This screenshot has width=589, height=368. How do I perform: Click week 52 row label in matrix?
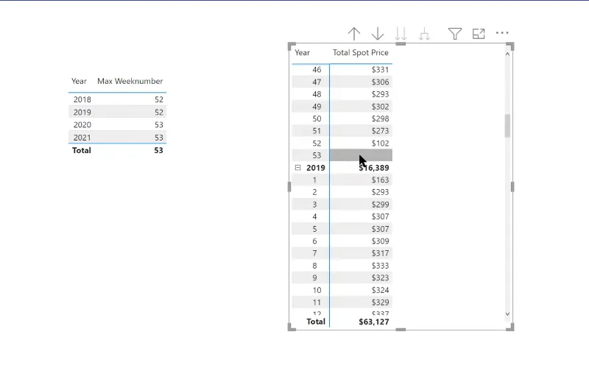[317, 143]
